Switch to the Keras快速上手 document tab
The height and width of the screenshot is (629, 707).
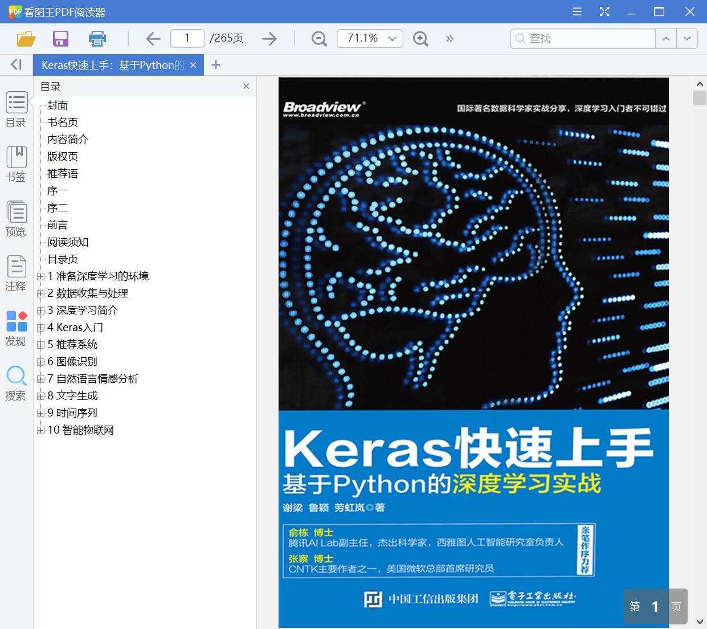pos(111,64)
